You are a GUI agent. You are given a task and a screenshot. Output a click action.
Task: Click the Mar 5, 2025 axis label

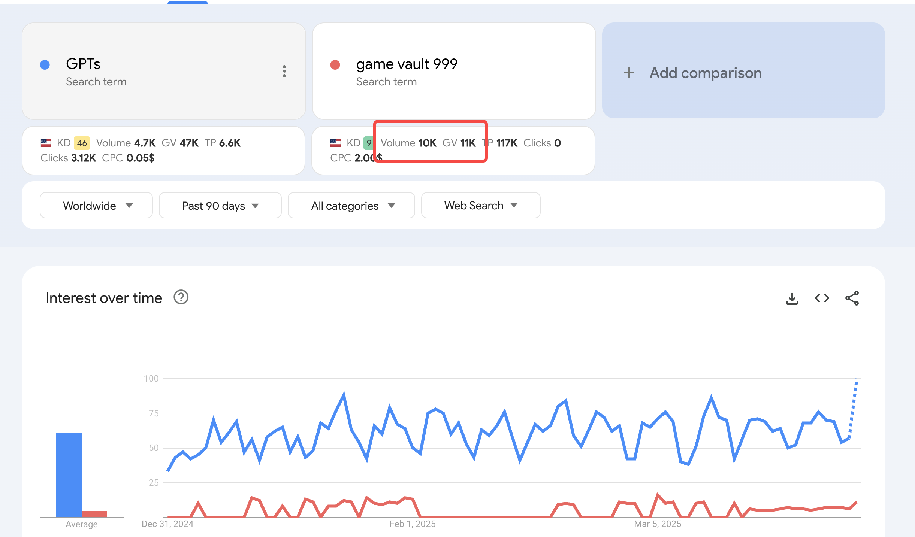(x=658, y=524)
